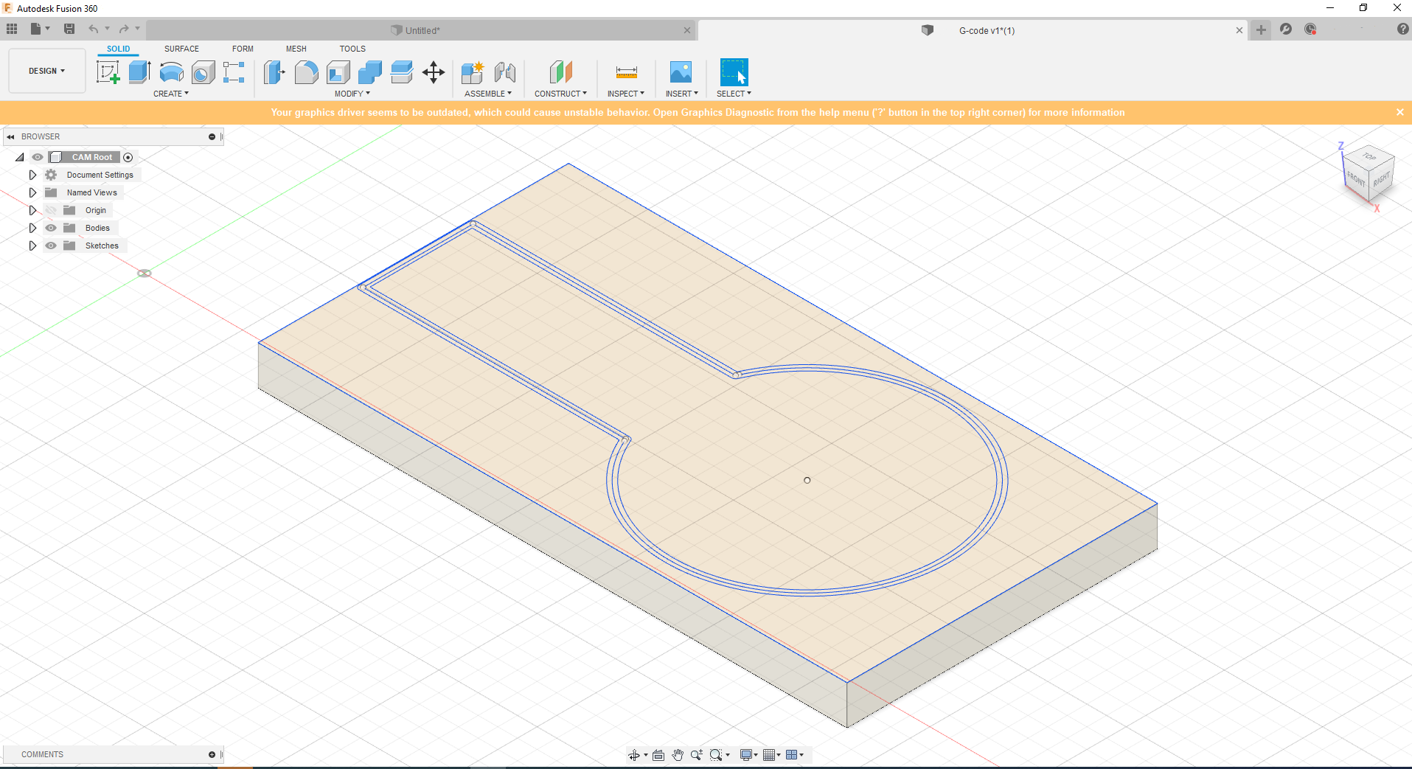1412x769 pixels.
Task: Open the Help question mark icon
Action: [1402, 29]
